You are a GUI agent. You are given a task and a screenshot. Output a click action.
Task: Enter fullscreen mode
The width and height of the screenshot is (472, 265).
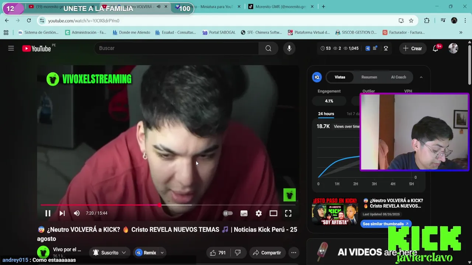point(288,213)
